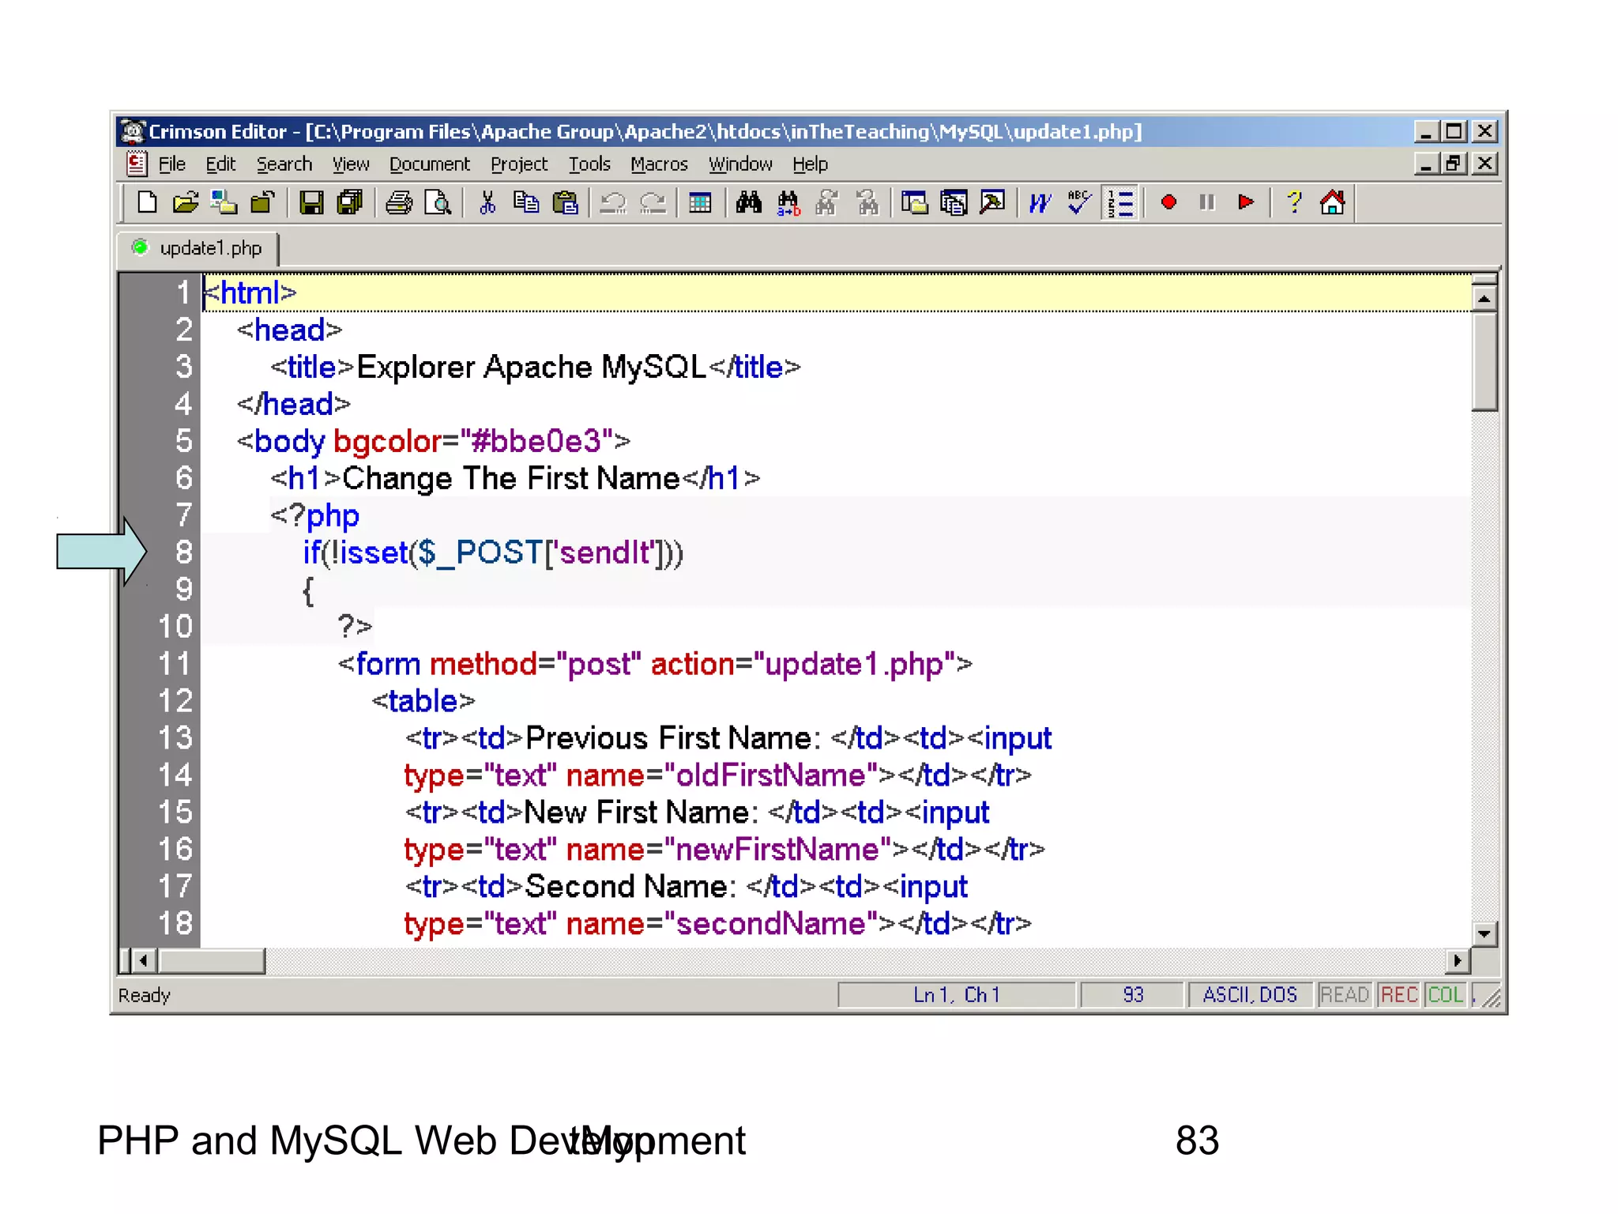Toggle the READ status bar indicator

click(x=1344, y=995)
